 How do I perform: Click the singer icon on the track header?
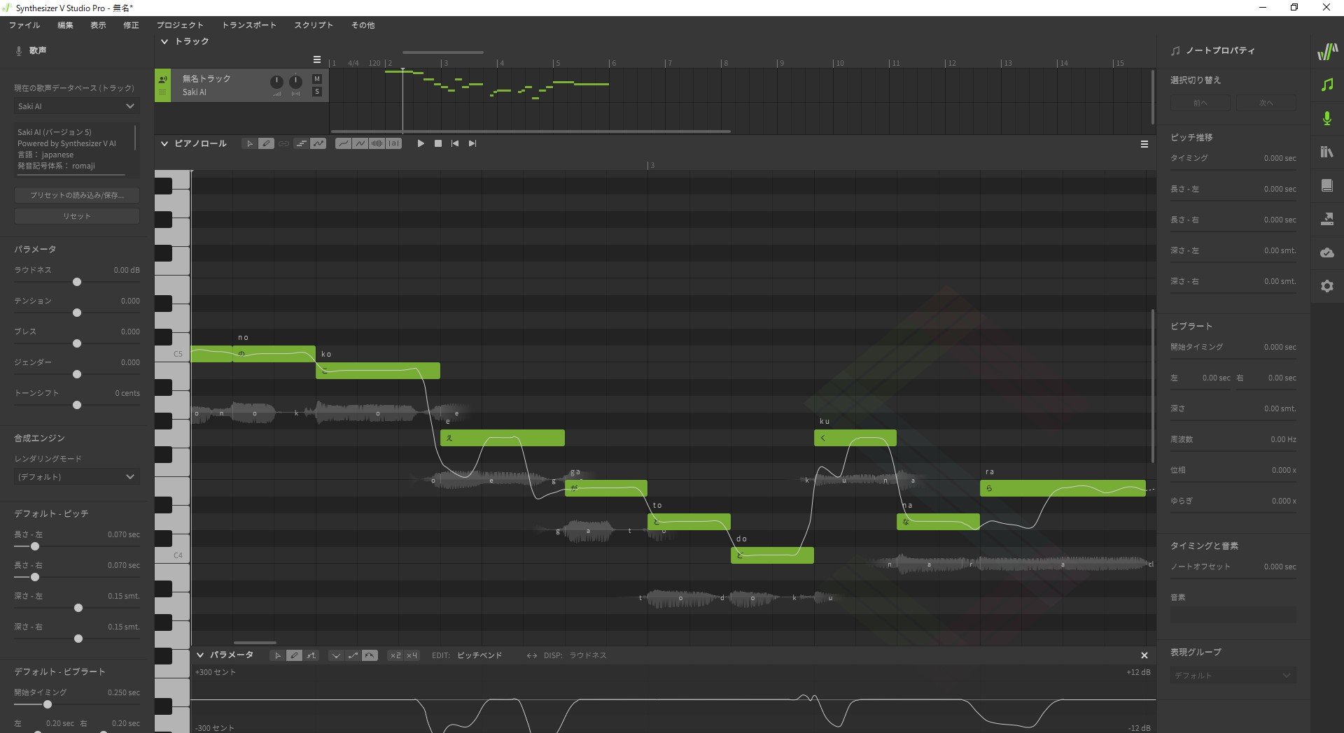162,79
